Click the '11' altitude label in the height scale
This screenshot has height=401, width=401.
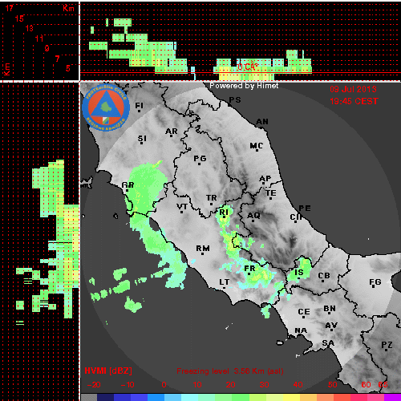point(39,38)
